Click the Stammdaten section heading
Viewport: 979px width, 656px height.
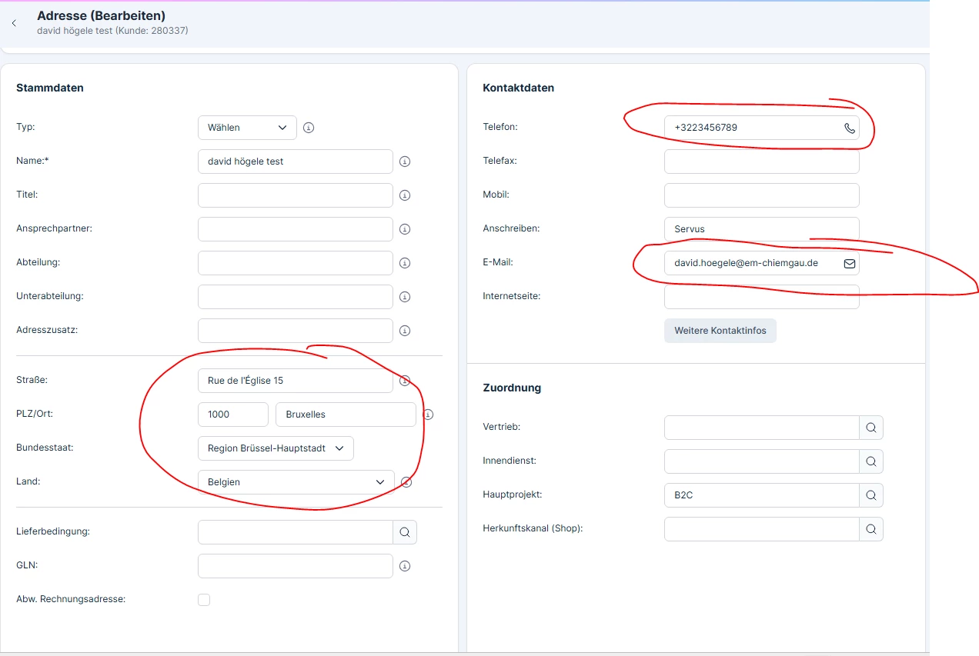(50, 88)
